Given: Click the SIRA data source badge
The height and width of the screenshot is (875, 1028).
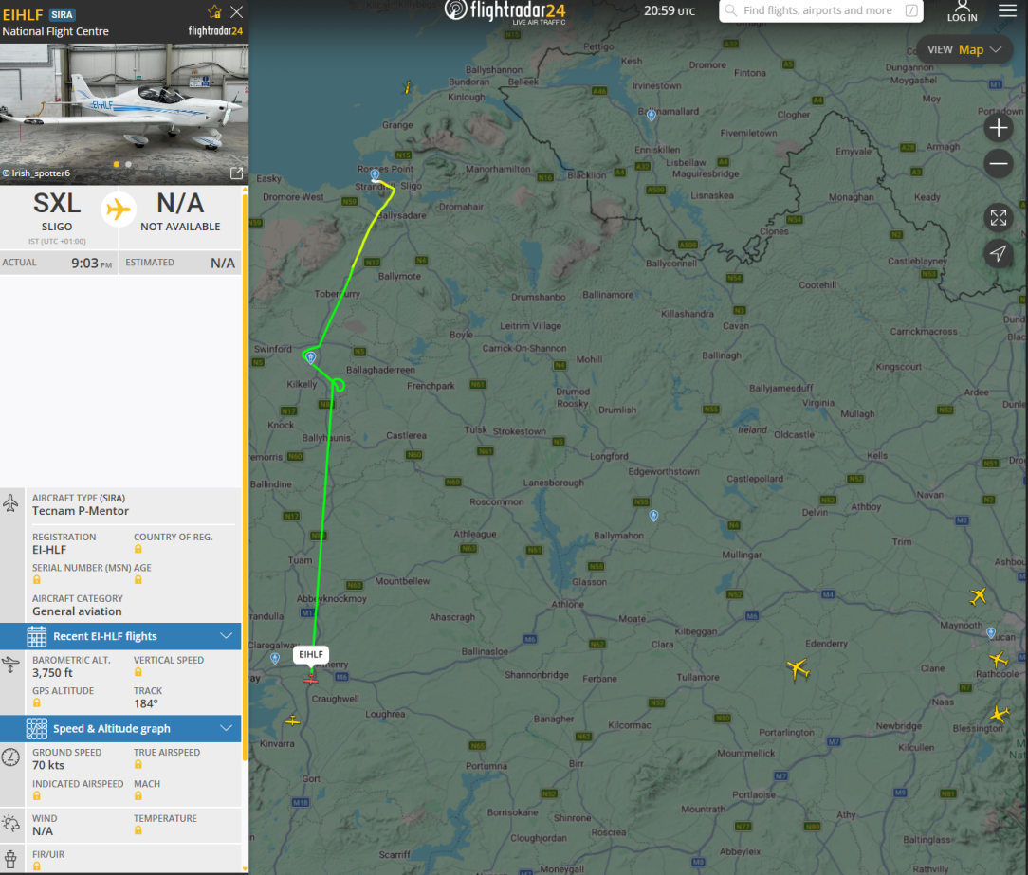Looking at the screenshot, I should pyautogui.click(x=63, y=14).
